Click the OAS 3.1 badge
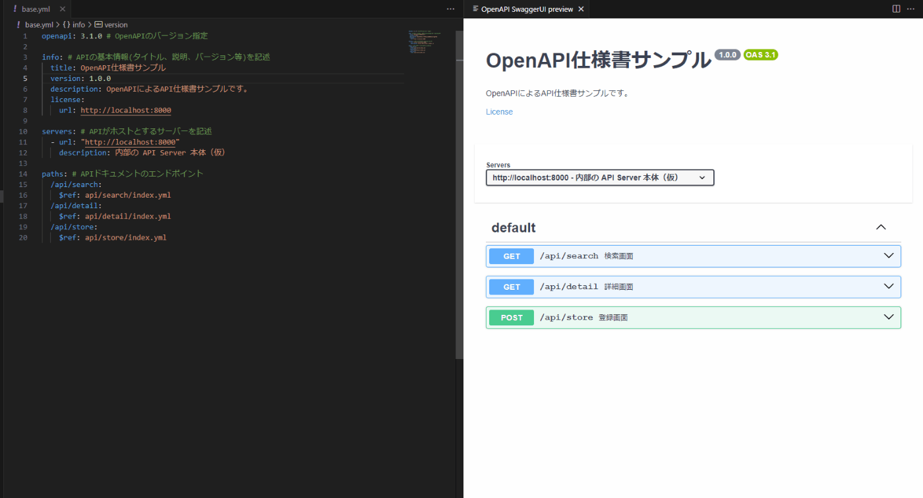This screenshot has height=498, width=923. (x=761, y=55)
